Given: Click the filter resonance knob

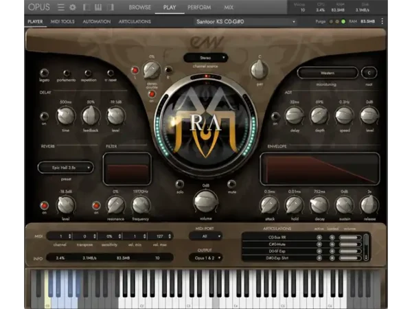Looking at the screenshot, I should [115, 205].
